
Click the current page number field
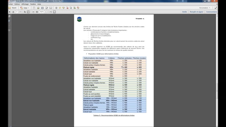point(17,12)
